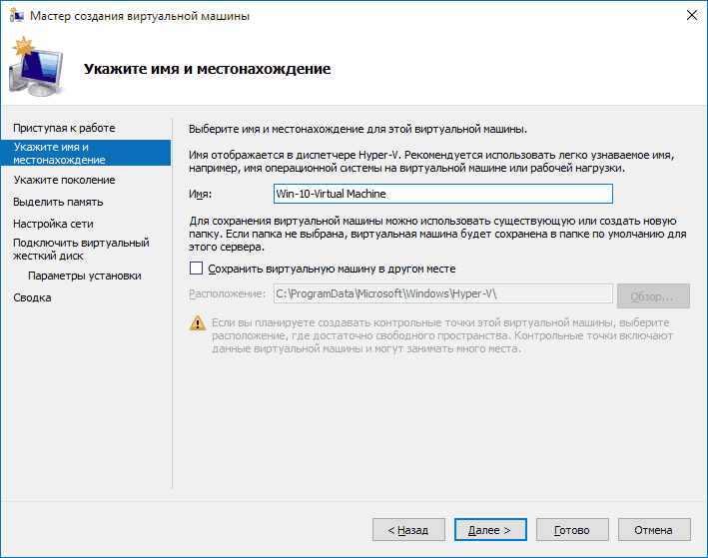Click the yellow warning triangle icon
The width and height of the screenshot is (708, 558).
[x=196, y=323]
